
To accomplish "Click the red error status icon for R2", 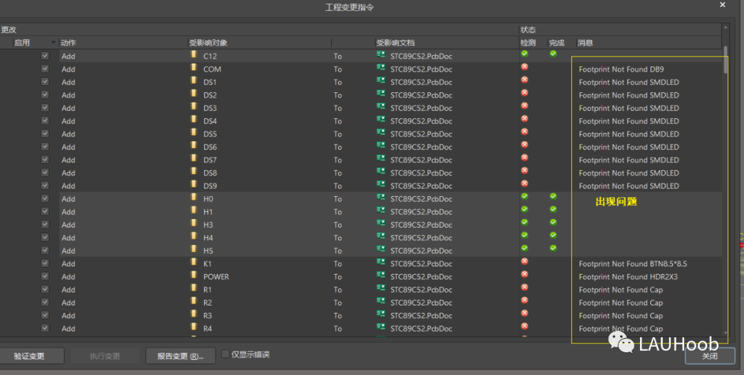I will tap(524, 300).
